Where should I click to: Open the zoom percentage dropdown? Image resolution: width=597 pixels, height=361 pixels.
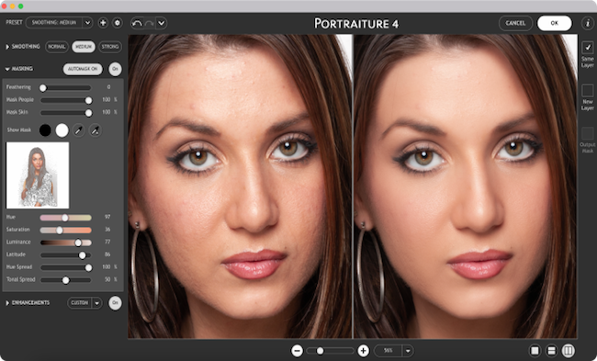tap(408, 351)
